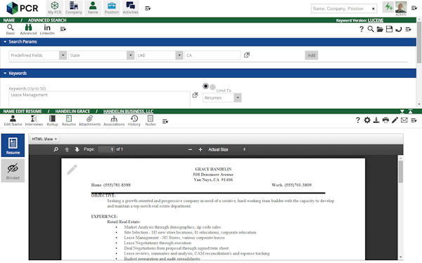Image resolution: width=422 pixels, height=263 pixels.
Task: Click the page number field
Action: (106, 149)
